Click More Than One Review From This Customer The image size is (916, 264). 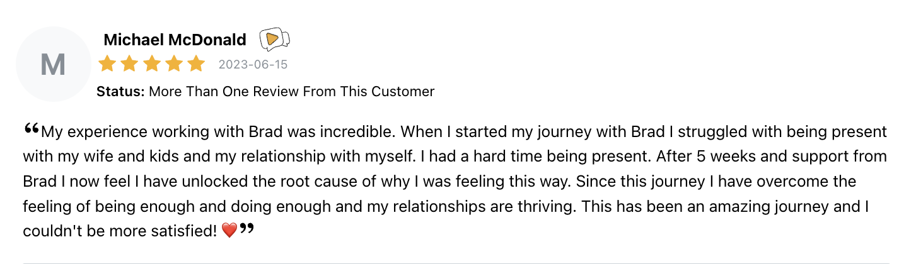pyautogui.click(x=292, y=91)
